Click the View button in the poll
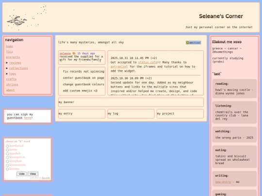This screenshot has height=196, width=262. click(33, 174)
